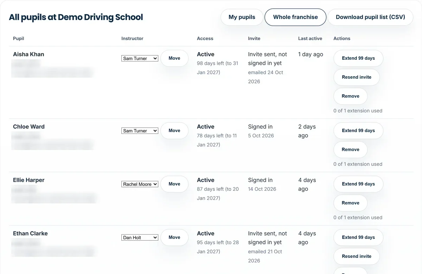The height and width of the screenshot is (274, 422).
Task: Open instructor dropdown for Ellie Harper
Action: point(140,184)
